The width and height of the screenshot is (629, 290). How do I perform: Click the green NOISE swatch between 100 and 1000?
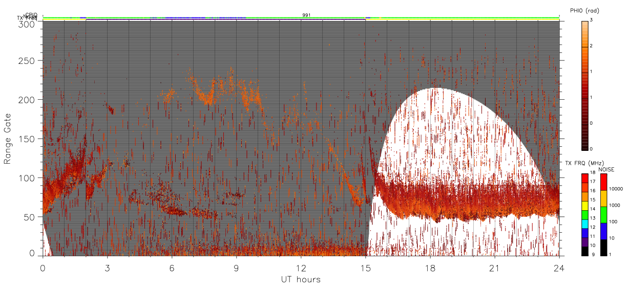pos(603,215)
